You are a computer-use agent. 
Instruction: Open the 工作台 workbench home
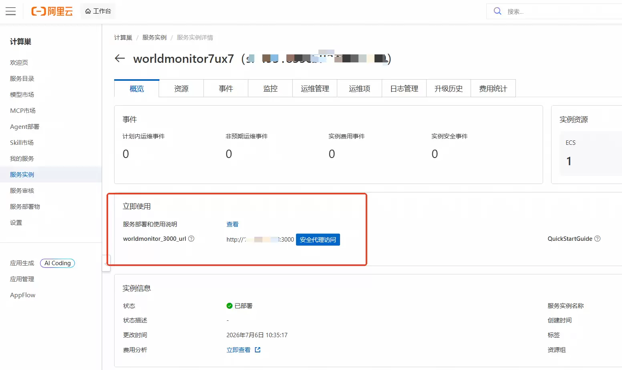coord(98,11)
